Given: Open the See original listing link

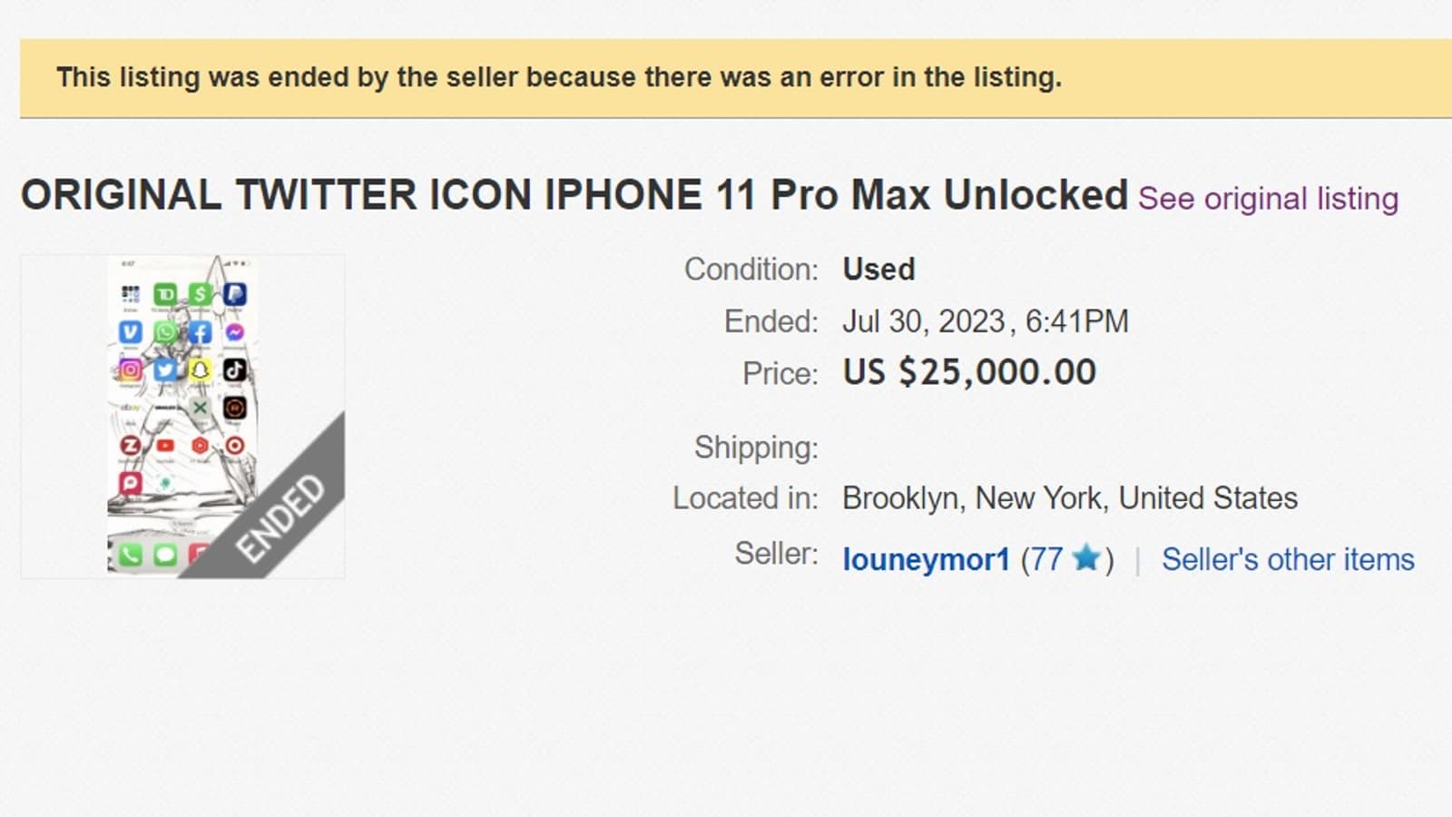Looking at the screenshot, I should pos(1268,199).
